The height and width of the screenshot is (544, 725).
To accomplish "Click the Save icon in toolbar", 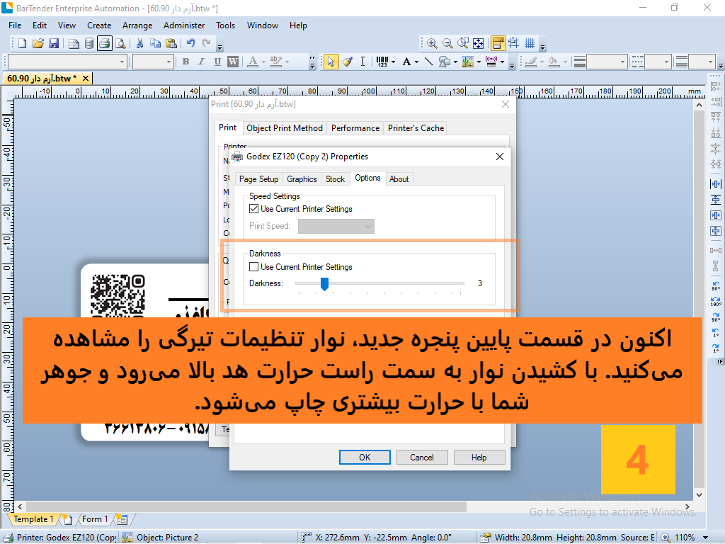I will [x=54, y=43].
